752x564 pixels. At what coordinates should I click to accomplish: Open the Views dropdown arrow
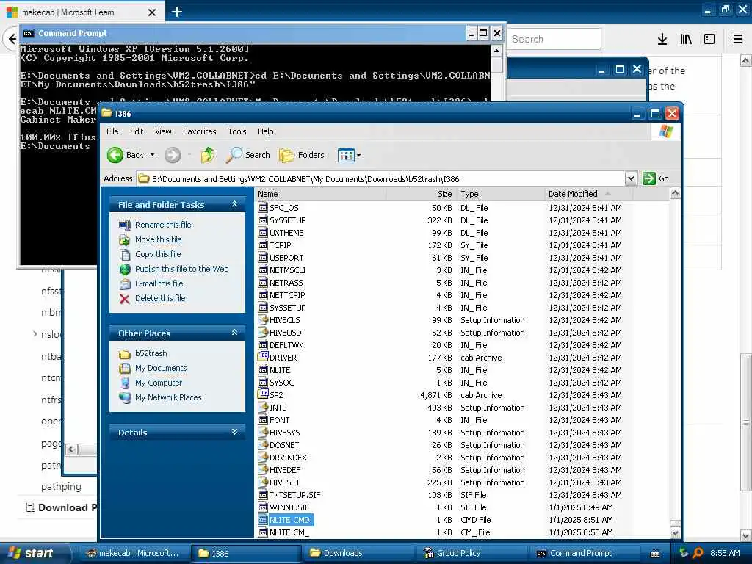point(358,156)
